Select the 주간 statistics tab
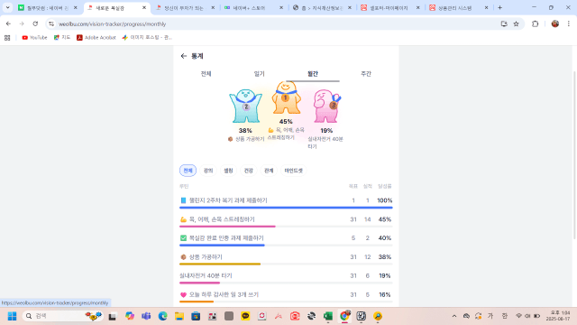 coord(366,74)
